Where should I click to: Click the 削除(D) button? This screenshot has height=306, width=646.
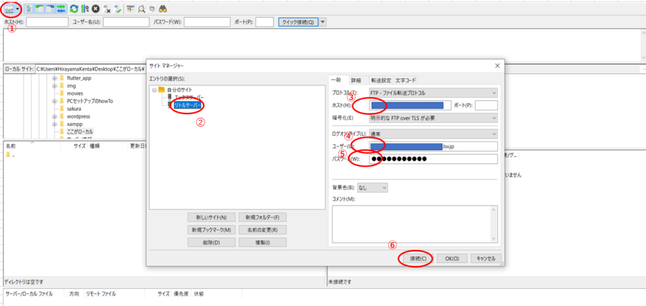click(x=211, y=242)
